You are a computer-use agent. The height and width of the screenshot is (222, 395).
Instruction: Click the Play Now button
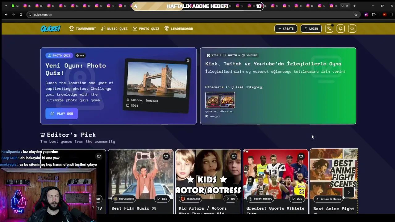click(x=62, y=113)
